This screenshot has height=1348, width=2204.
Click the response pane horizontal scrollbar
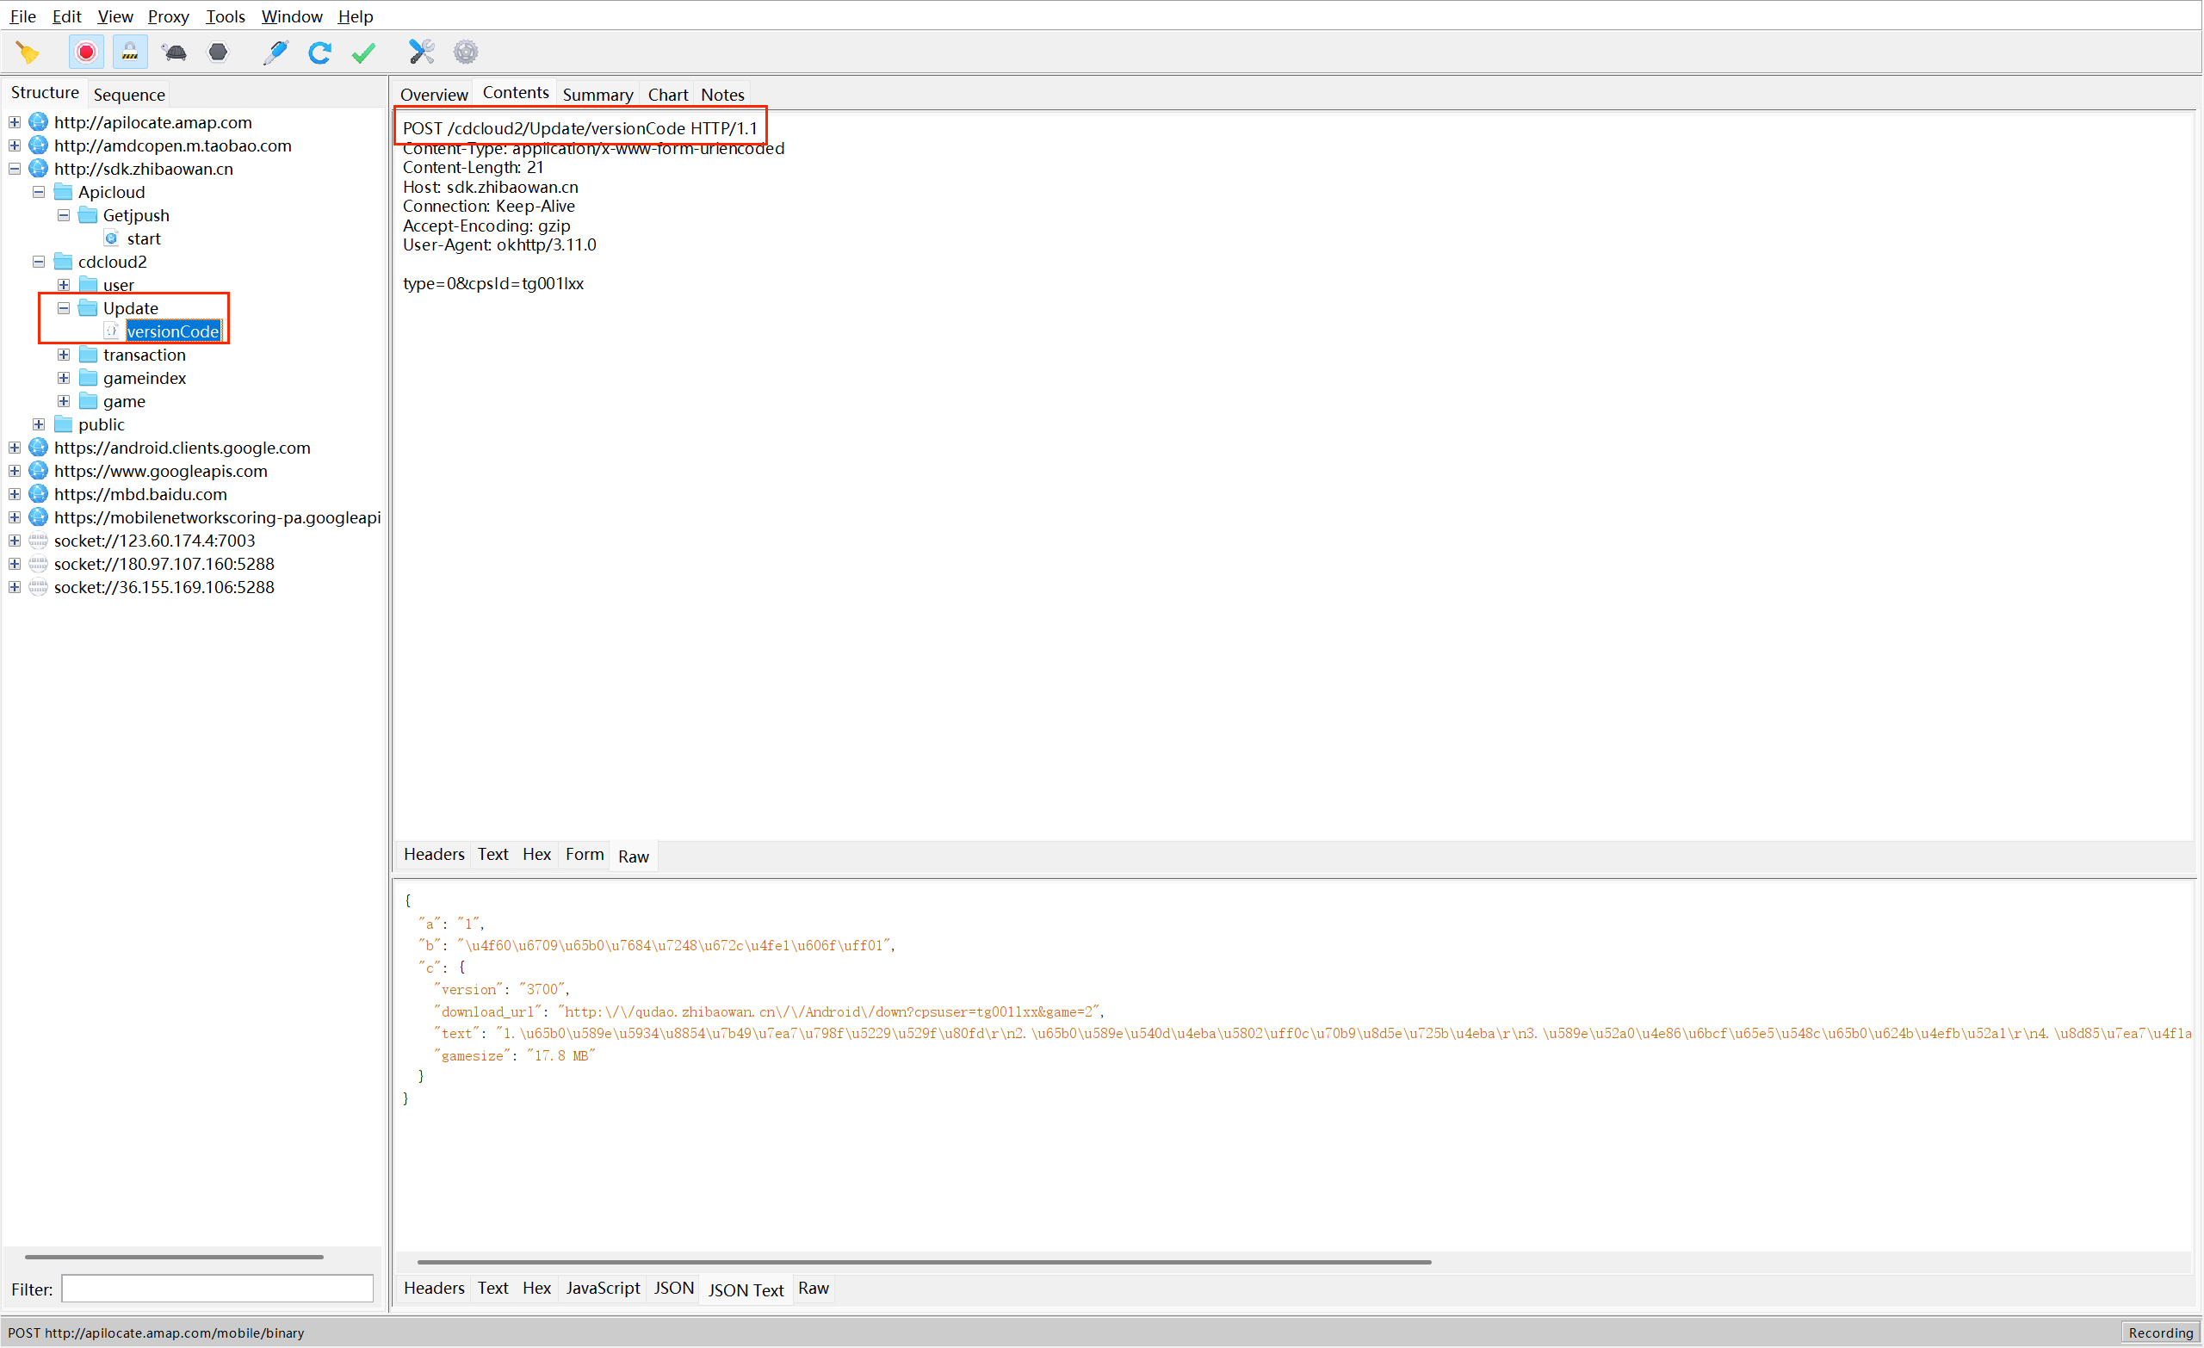923,1262
